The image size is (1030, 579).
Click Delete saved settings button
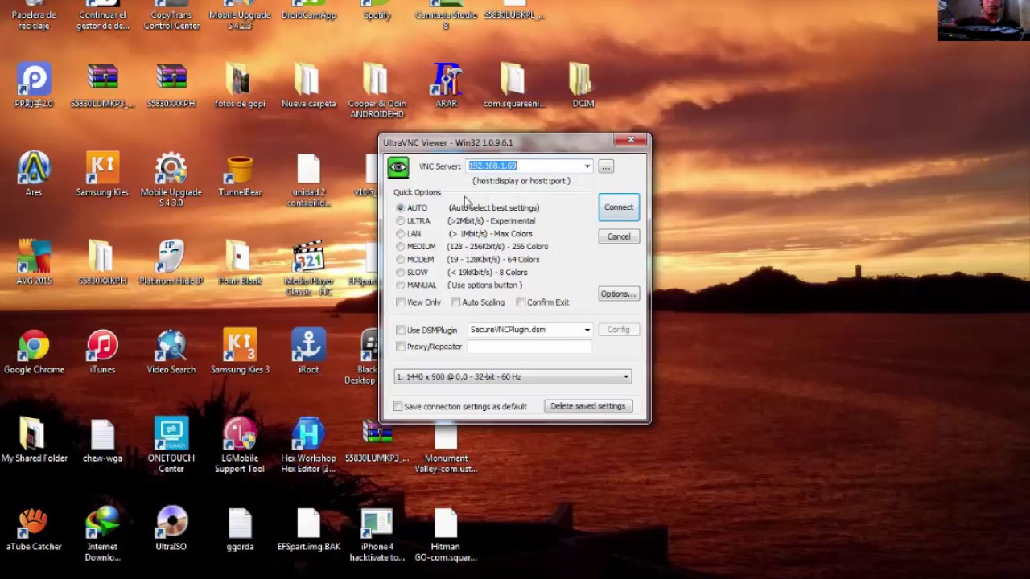587,406
